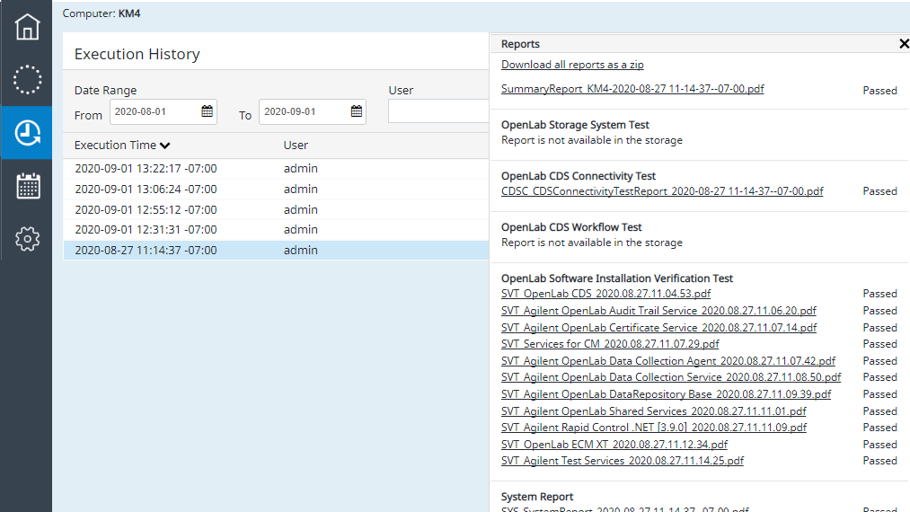
Task: Open SVT_OpenLab CDS PDF report
Action: (605, 294)
